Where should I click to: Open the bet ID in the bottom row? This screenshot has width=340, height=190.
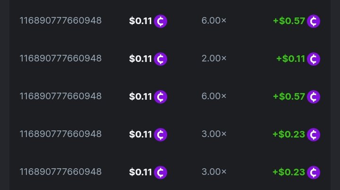click(x=60, y=172)
